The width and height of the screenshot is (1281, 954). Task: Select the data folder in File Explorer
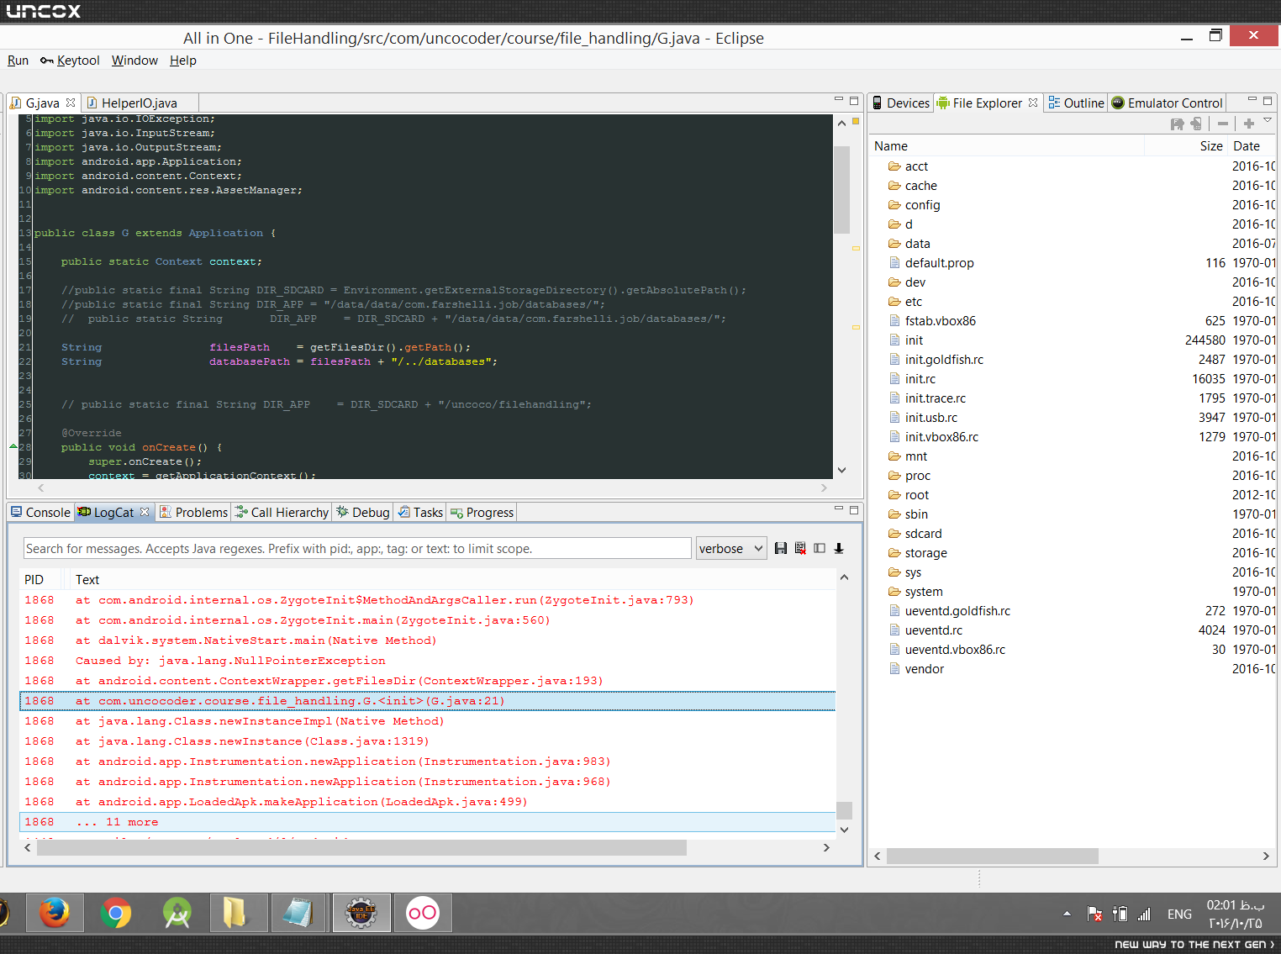(917, 244)
